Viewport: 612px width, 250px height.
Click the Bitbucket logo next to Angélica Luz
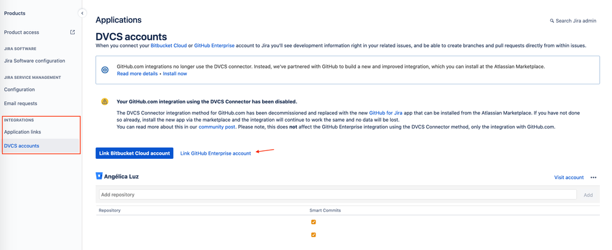click(x=99, y=176)
